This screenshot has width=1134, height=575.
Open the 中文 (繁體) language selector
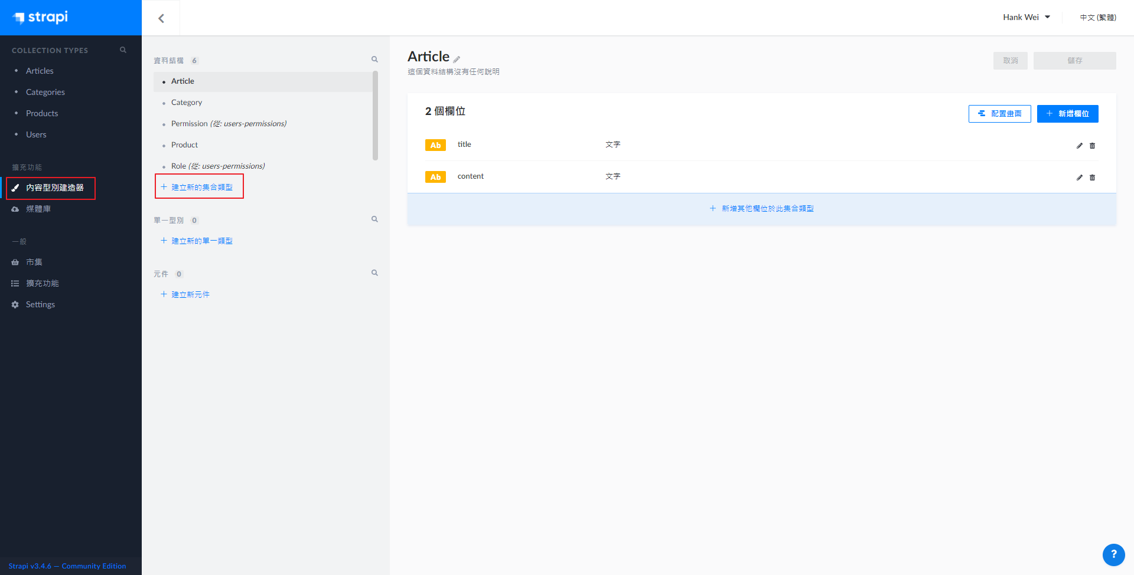1097,18
